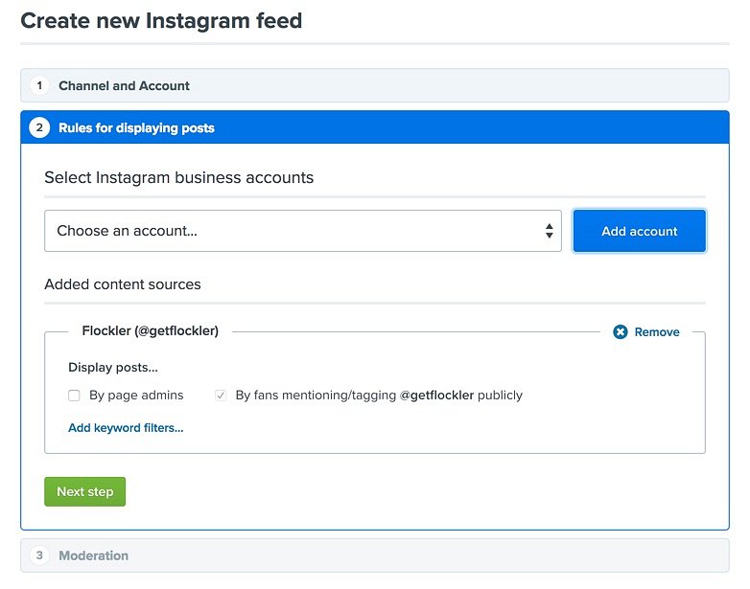750x589 pixels.
Task: Click the Channel and Account step title
Action: pyautogui.click(x=124, y=86)
